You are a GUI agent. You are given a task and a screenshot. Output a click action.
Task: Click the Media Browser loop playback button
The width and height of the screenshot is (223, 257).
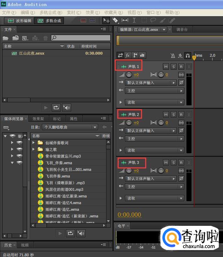[x=70, y=233]
